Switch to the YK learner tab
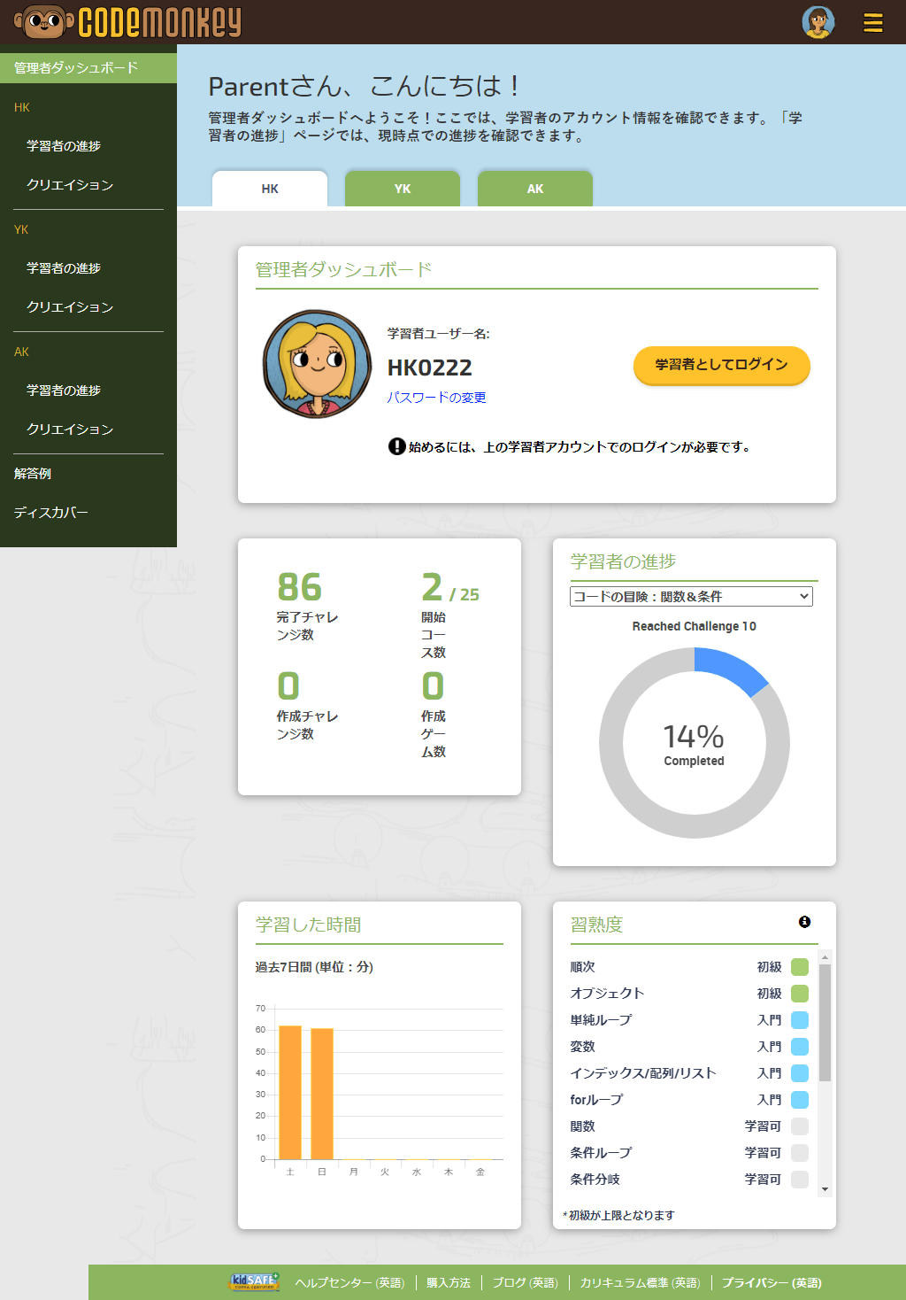Image resolution: width=906 pixels, height=1300 pixels. tap(403, 189)
